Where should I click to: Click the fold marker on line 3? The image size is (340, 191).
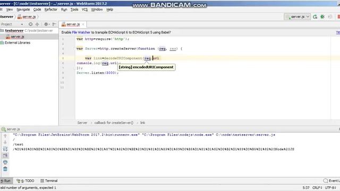pos(74,48)
